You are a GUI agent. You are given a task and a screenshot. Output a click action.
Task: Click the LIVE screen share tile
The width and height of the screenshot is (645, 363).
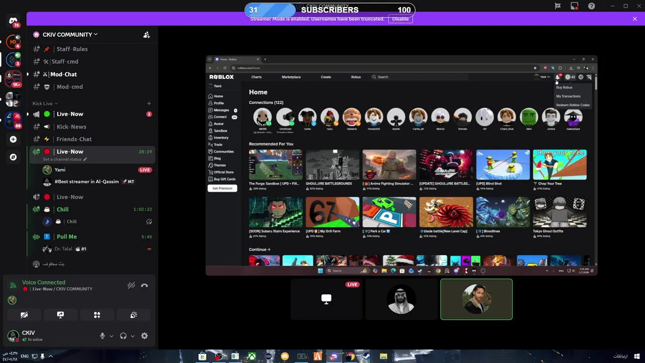point(327,299)
